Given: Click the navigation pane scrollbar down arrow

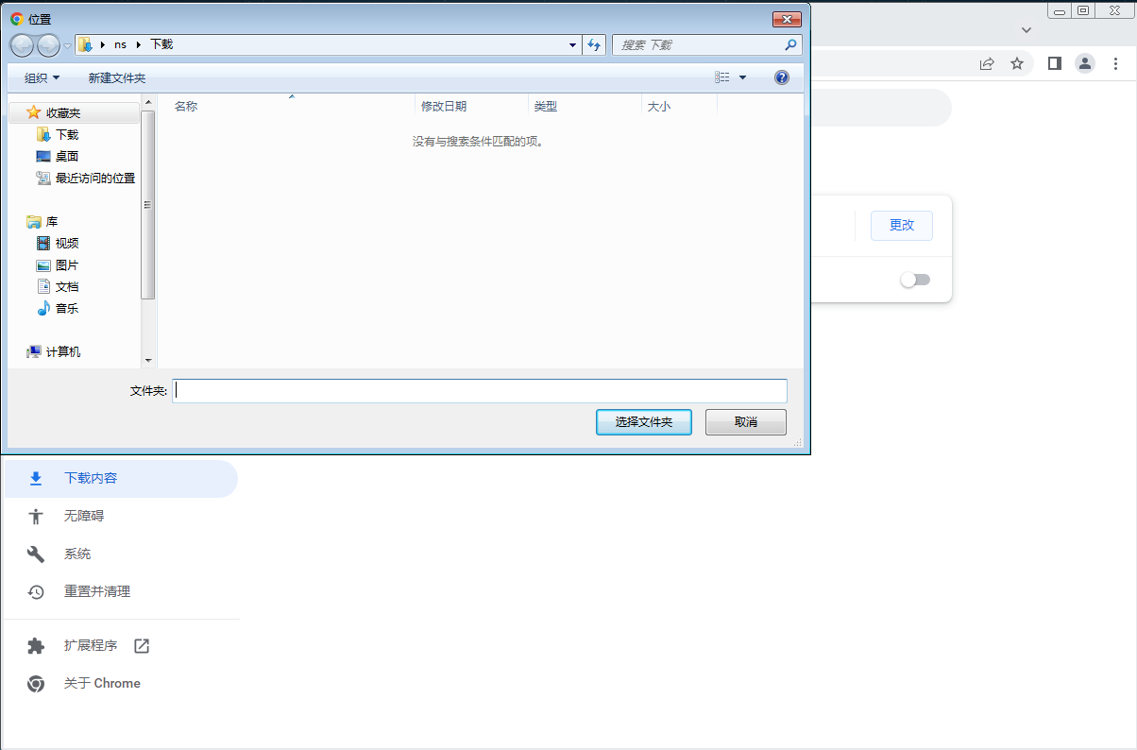Looking at the screenshot, I should 148,360.
